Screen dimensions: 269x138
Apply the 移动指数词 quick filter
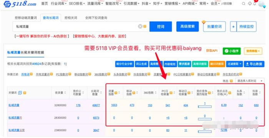81,74
